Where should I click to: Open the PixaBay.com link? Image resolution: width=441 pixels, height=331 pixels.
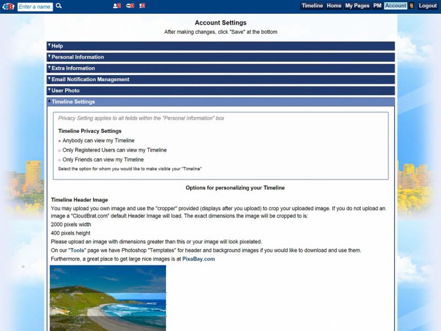198,259
